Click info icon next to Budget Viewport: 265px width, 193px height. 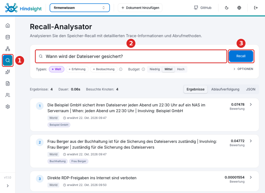[143, 69]
